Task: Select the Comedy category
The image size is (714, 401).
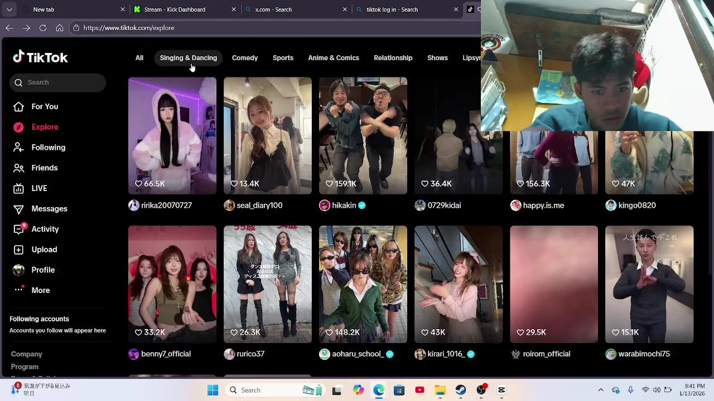Action: 245,58
